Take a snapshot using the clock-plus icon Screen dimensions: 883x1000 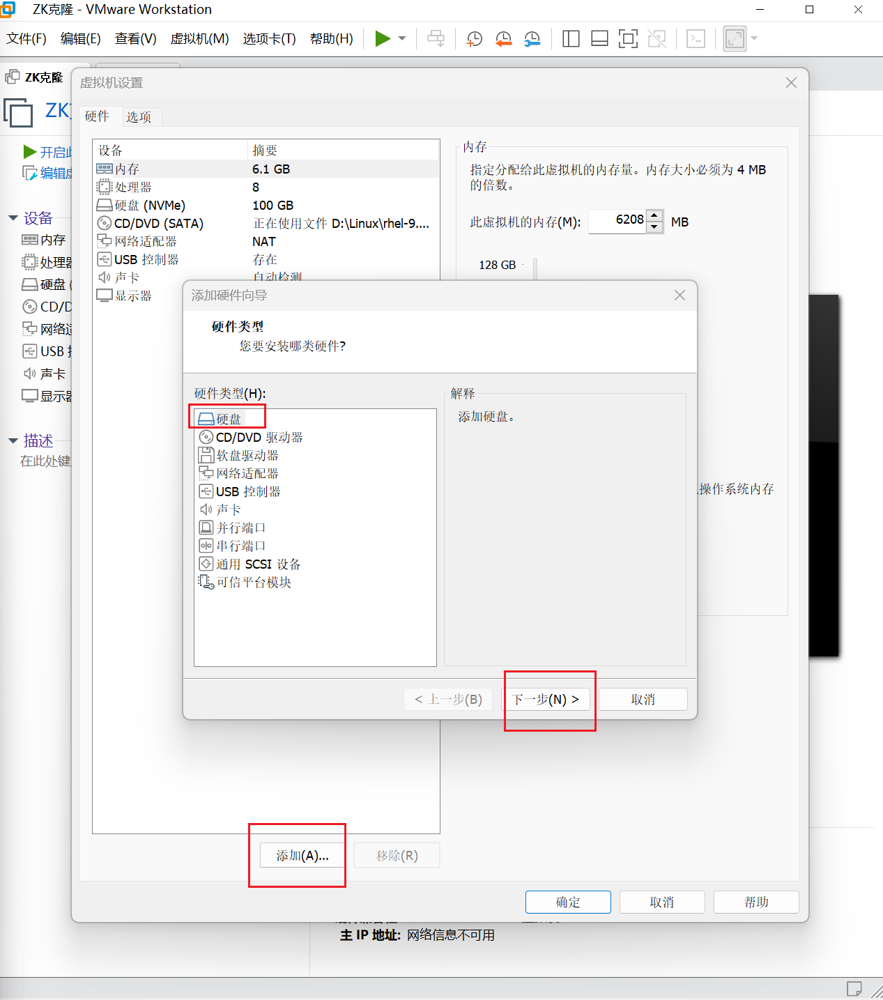tap(475, 38)
